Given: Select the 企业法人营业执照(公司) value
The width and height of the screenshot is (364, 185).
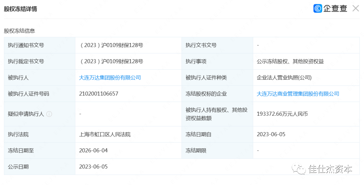Looking at the screenshot, I should (x=284, y=78).
